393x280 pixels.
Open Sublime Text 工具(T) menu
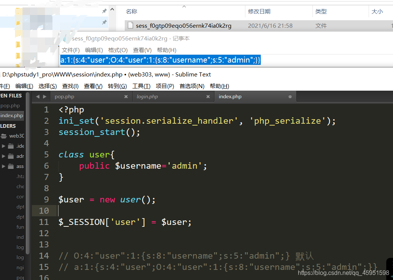[141, 86]
